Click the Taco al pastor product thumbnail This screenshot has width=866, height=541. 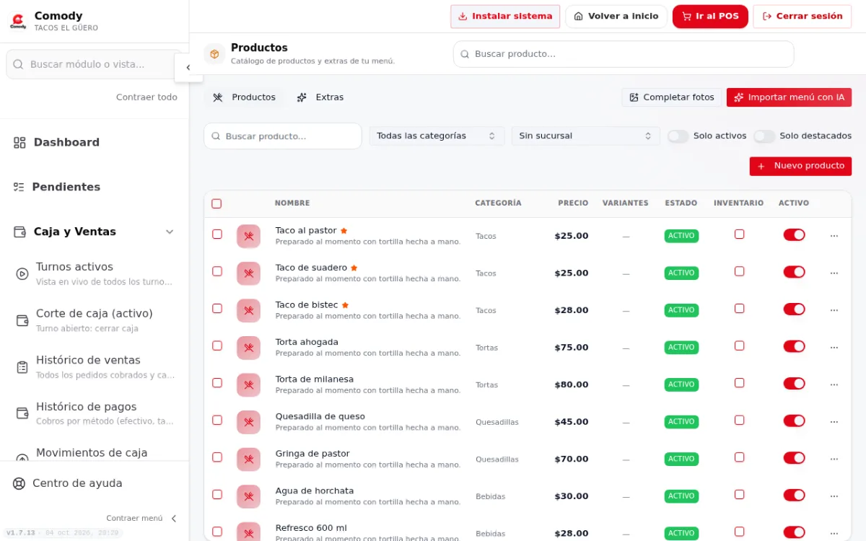click(248, 236)
